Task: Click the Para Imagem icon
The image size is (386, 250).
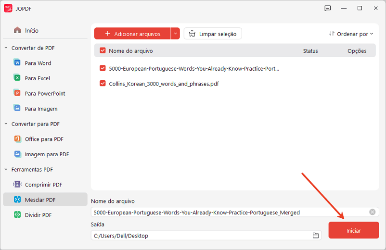Action: [x=17, y=108]
